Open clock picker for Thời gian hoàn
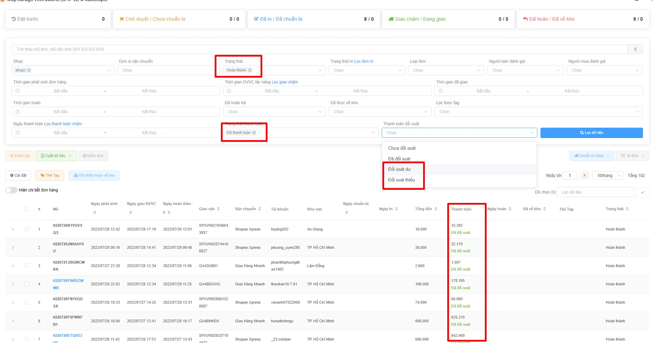Viewport: 654px width, 343px height. point(18,112)
